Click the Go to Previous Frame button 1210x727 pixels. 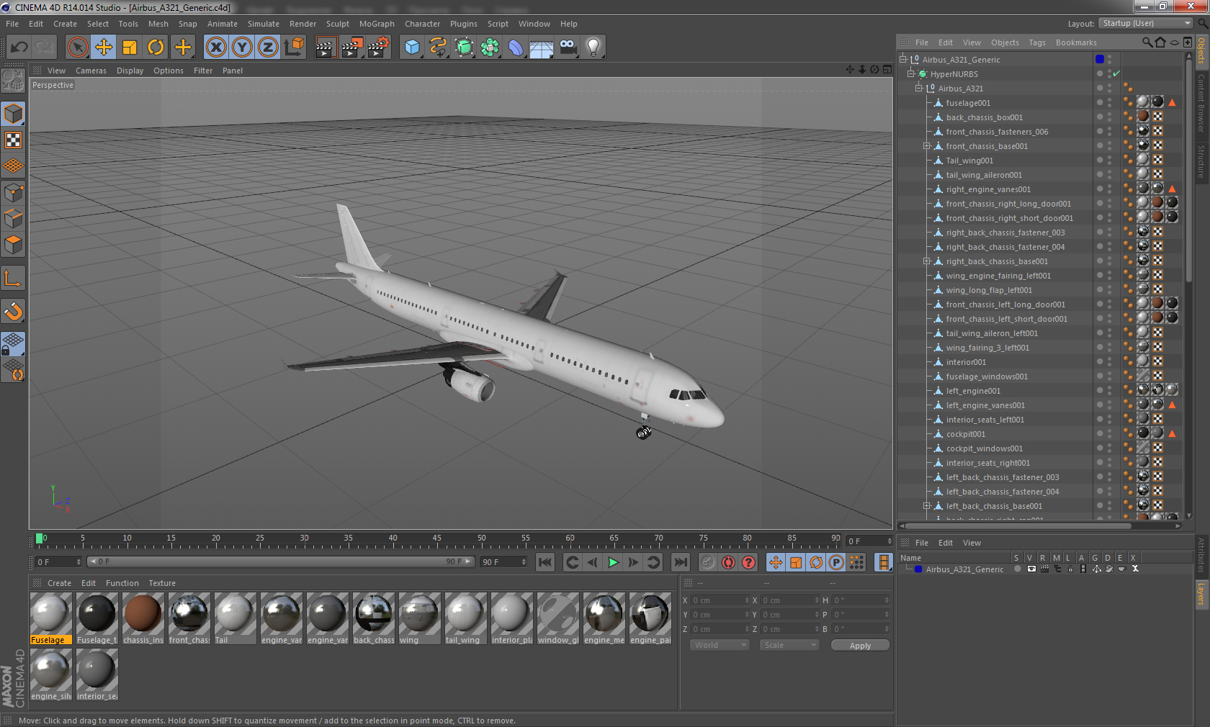tap(592, 562)
